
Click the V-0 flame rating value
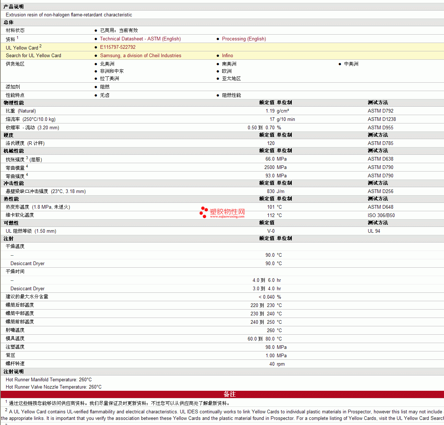[x=271, y=231]
